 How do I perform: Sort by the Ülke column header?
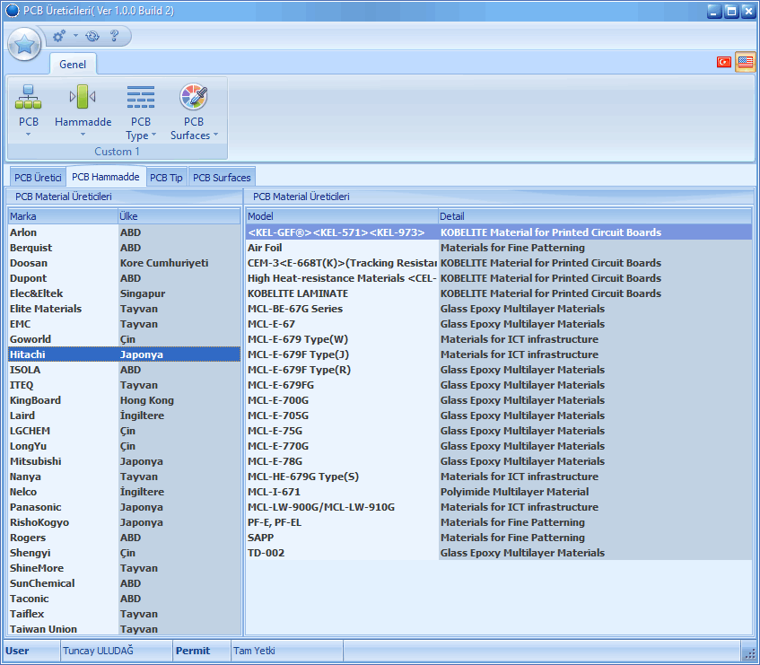(179, 216)
